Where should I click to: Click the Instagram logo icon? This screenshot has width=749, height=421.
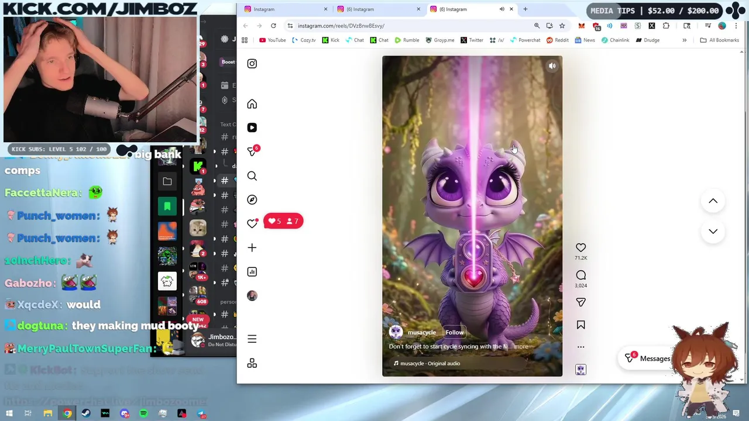point(252,64)
